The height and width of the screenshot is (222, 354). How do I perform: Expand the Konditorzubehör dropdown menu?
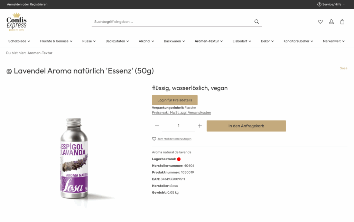pyautogui.click(x=298, y=41)
